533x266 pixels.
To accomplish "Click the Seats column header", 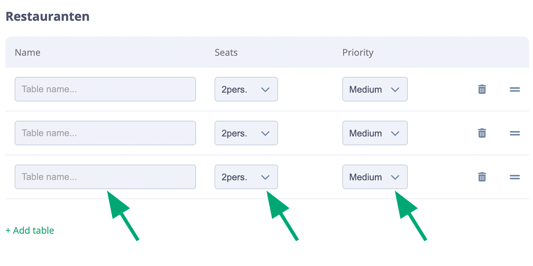I will coord(226,52).
